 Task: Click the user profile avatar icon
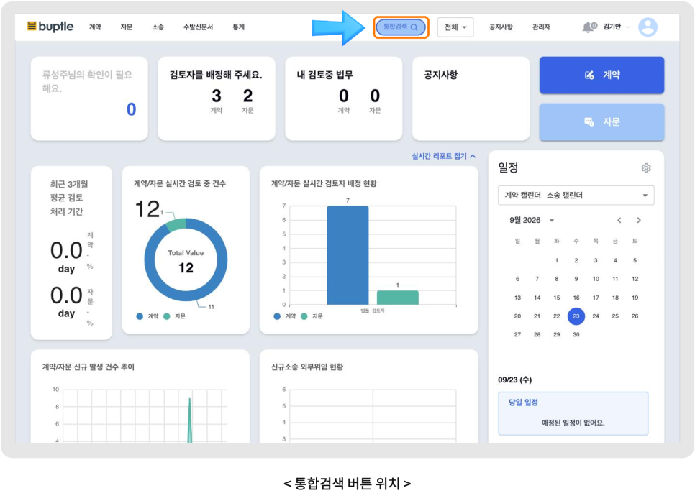point(648,27)
